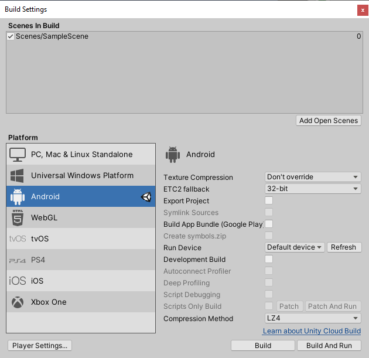
Task: Enable the Export Project checkbox
Action: [269, 200]
